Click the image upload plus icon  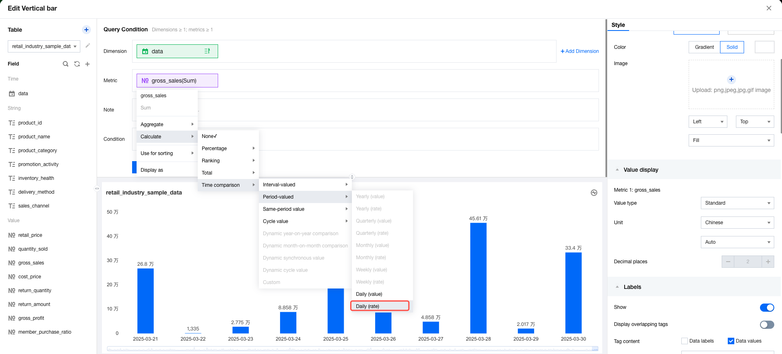click(x=731, y=80)
